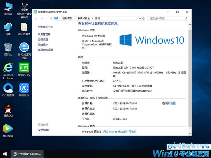Viewport: 211px width, 158px height.
Task: Open 高级系统设置 link
Action: click(x=45, y=50)
